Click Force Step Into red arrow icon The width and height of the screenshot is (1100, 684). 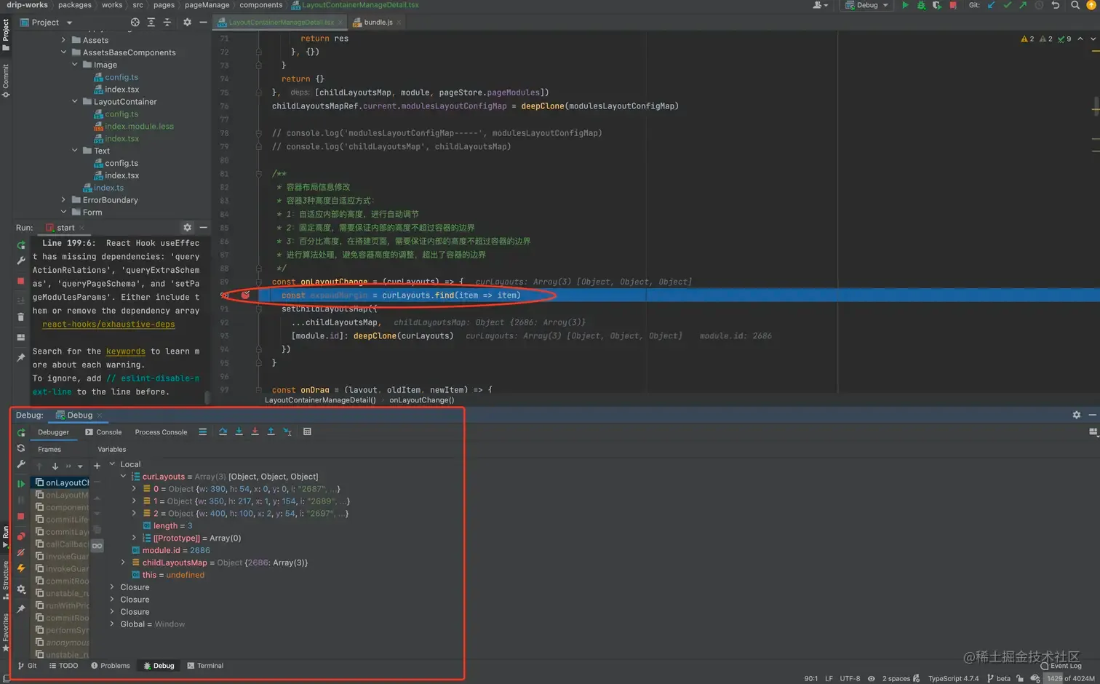(x=255, y=432)
